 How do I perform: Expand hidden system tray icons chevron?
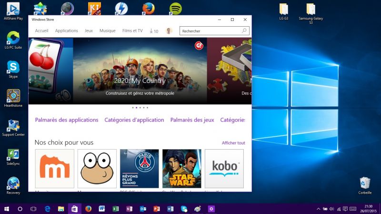tap(318, 209)
